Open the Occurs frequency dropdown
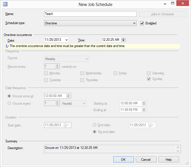 [86, 59]
